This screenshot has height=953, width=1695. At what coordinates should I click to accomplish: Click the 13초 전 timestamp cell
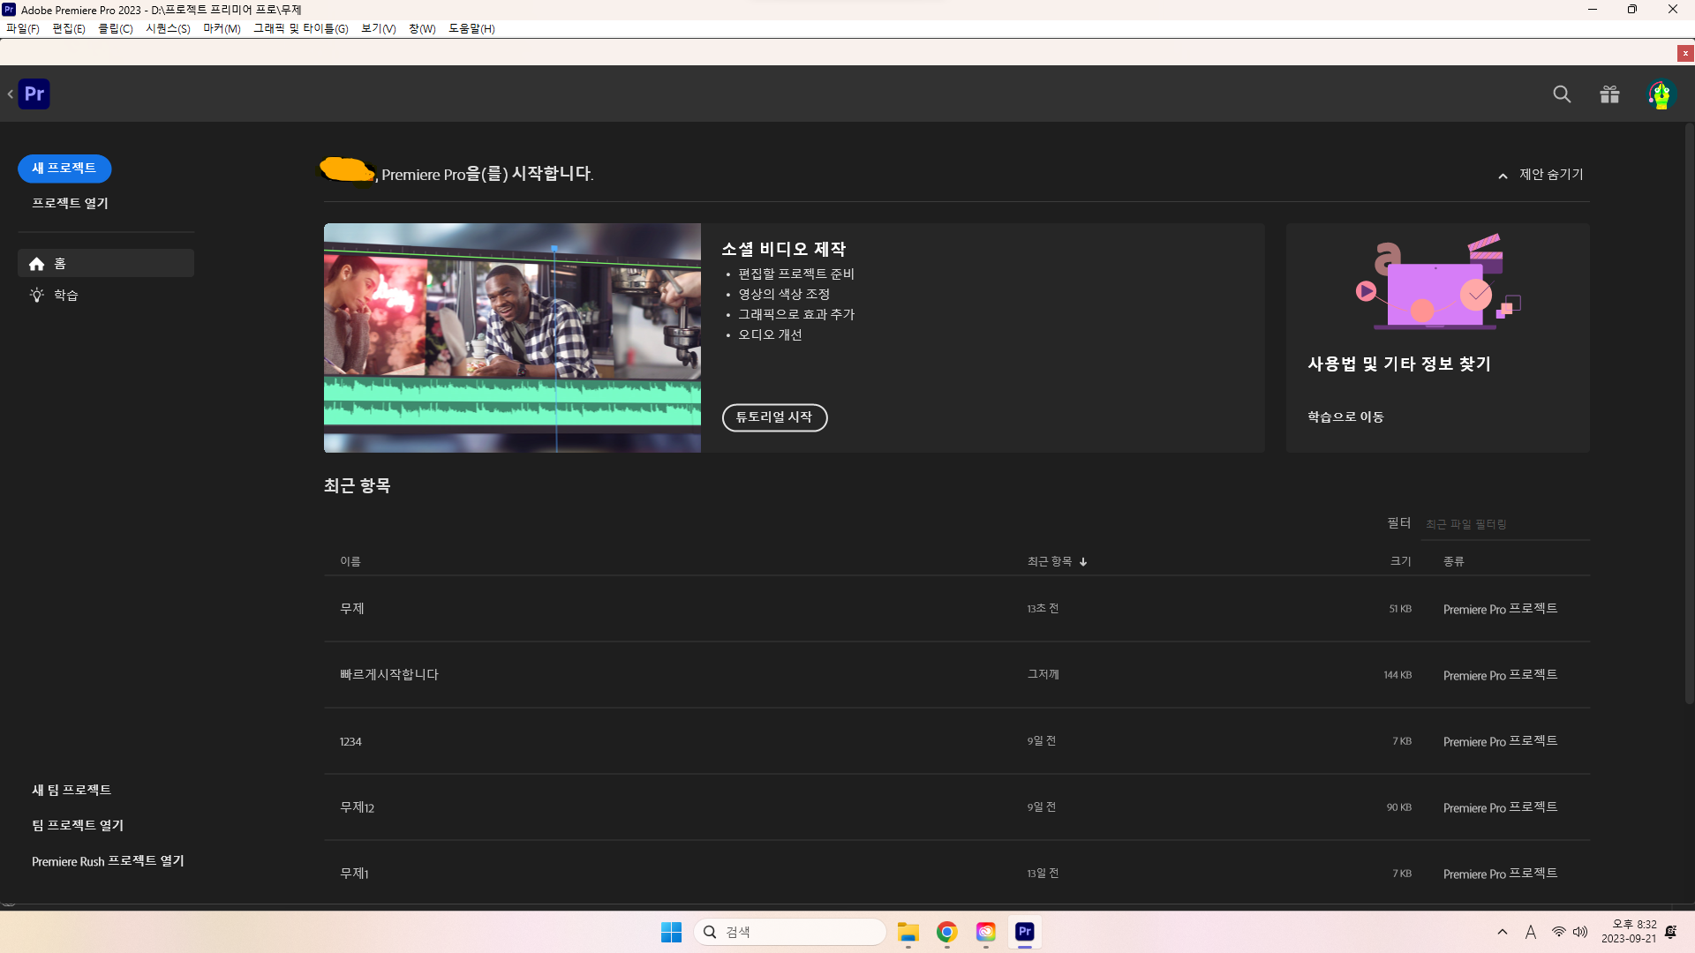(1043, 609)
